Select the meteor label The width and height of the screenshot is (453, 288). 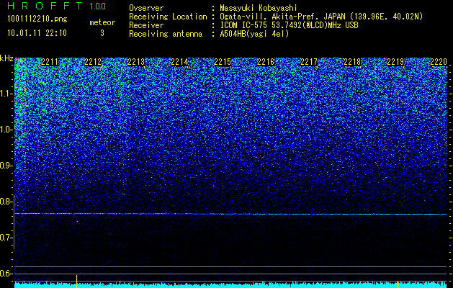click(102, 22)
